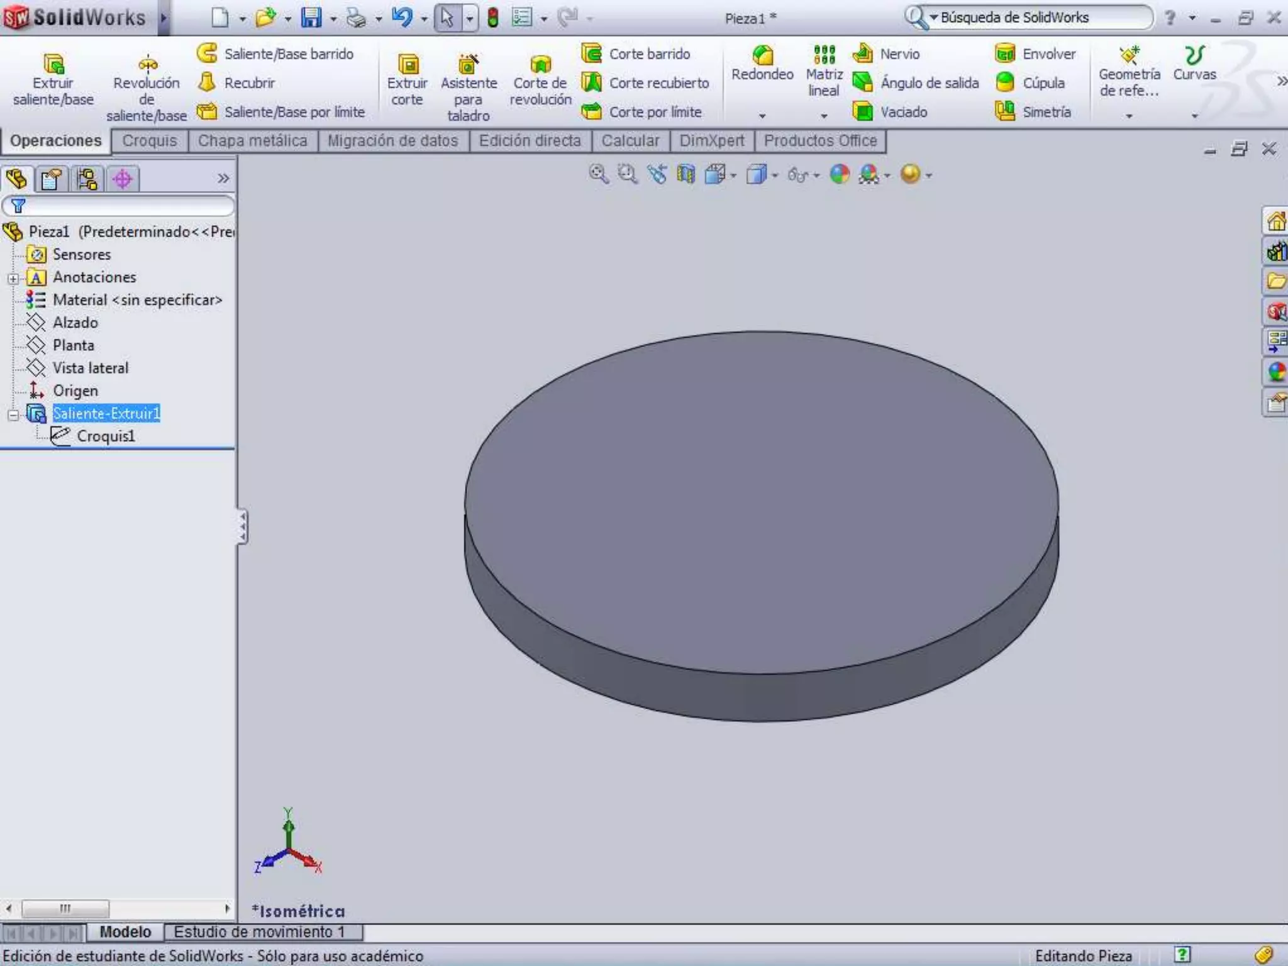The image size is (1288, 966).
Task: Open the Matriz lineal dropdown arrow
Action: pyautogui.click(x=824, y=116)
